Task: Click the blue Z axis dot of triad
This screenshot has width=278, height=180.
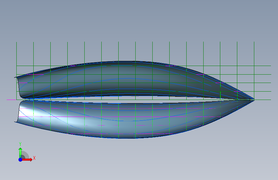Action: pyautogui.click(x=21, y=160)
